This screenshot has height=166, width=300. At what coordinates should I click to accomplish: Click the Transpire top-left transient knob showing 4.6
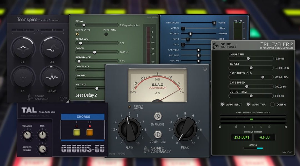click(x=23, y=48)
